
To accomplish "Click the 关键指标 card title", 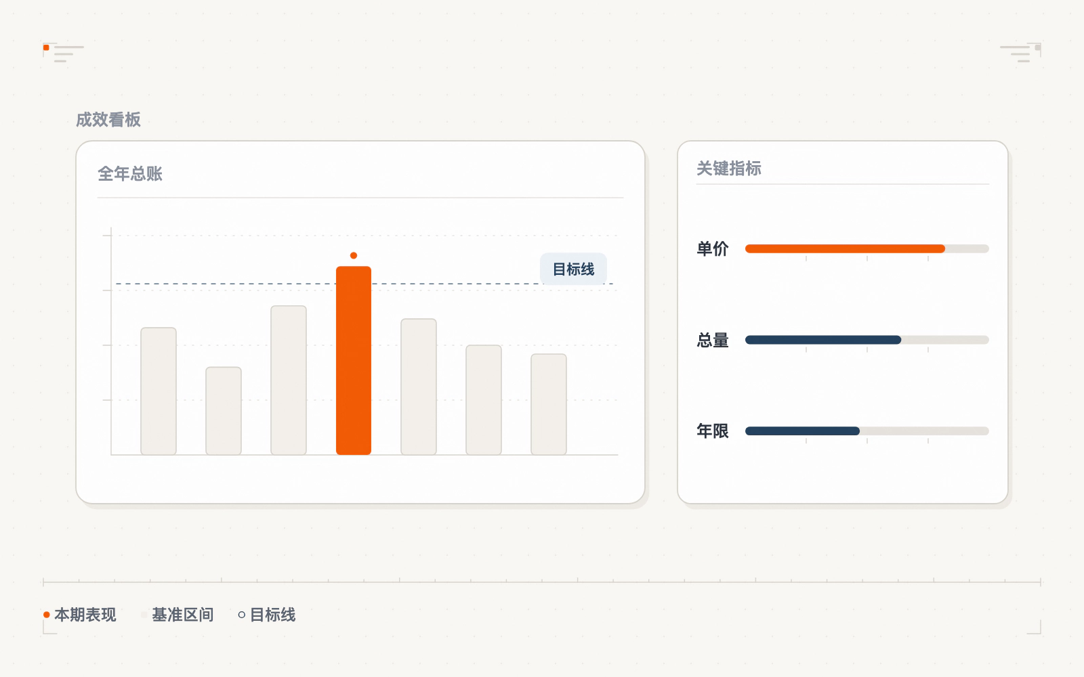I will point(729,168).
